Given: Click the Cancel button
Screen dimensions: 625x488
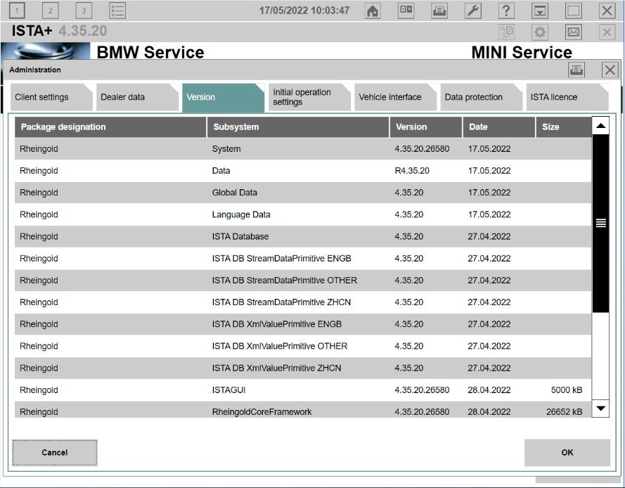Looking at the screenshot, I should pyautogui.click(x=55, y=453).
